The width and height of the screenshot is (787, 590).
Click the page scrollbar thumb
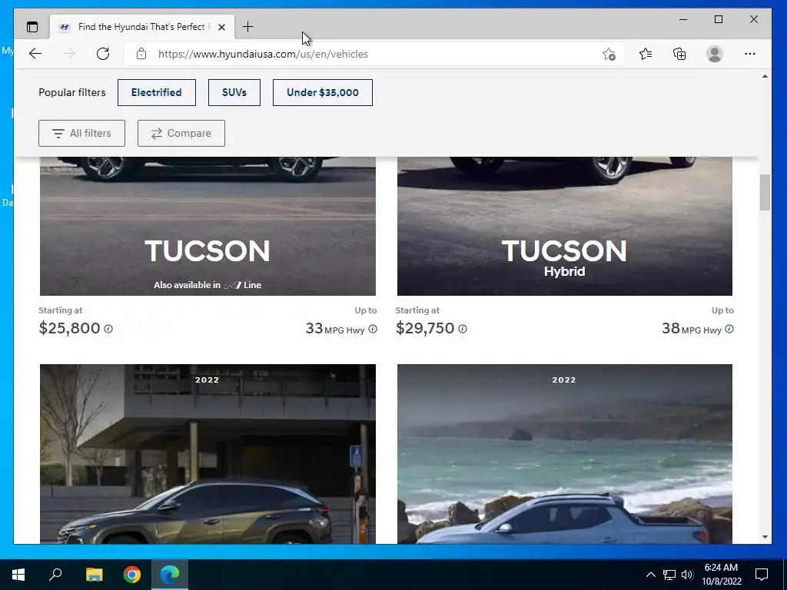[x=765, y=192]
